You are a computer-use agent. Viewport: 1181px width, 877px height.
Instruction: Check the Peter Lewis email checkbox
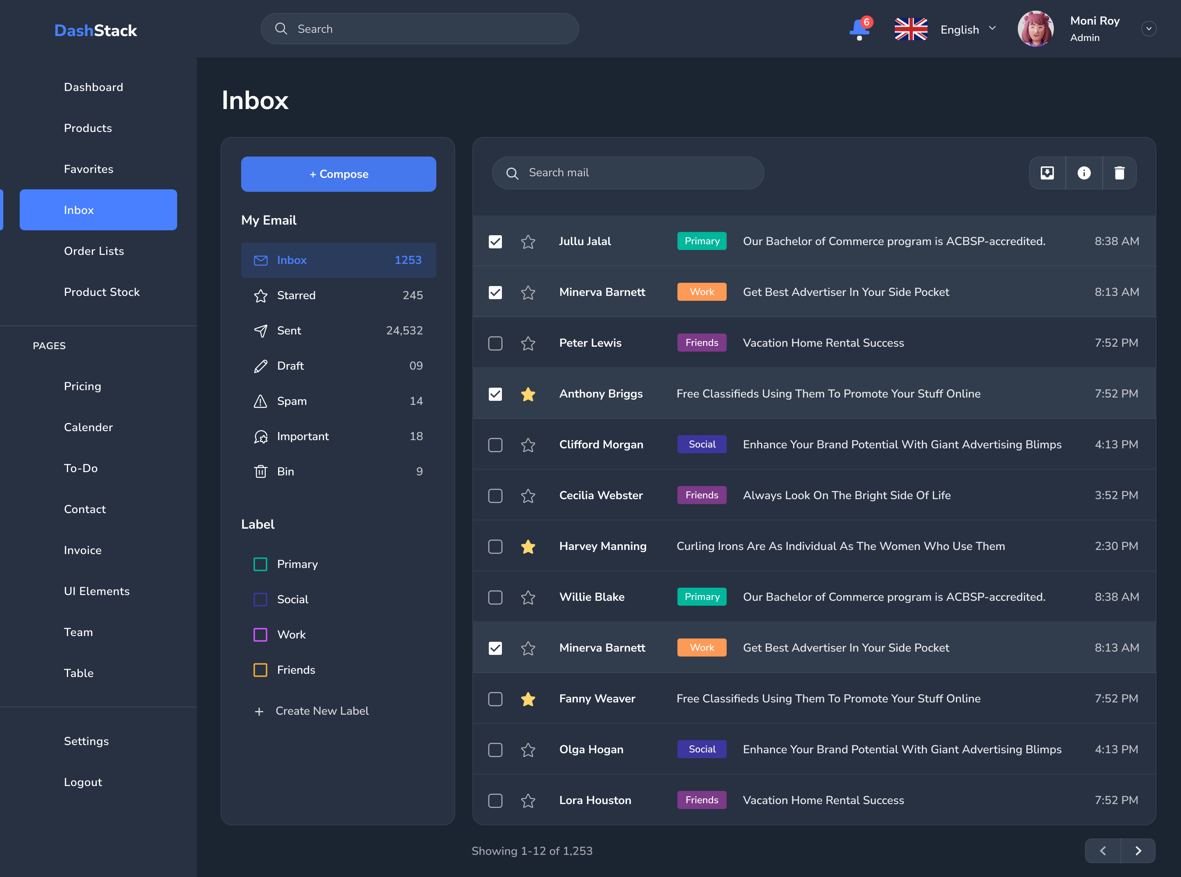495,343
